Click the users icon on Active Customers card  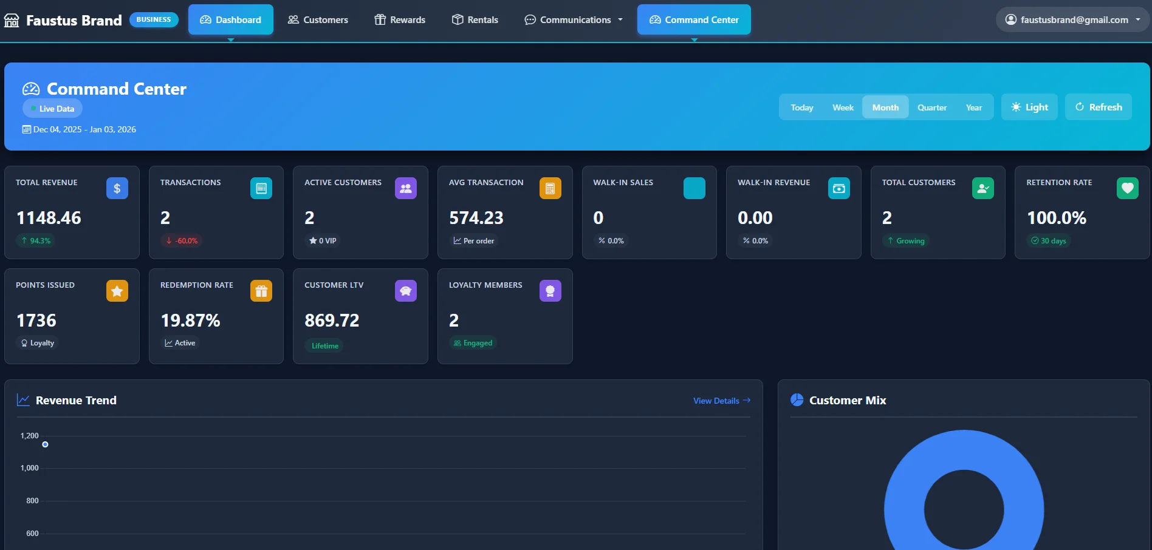coord(405,188)
